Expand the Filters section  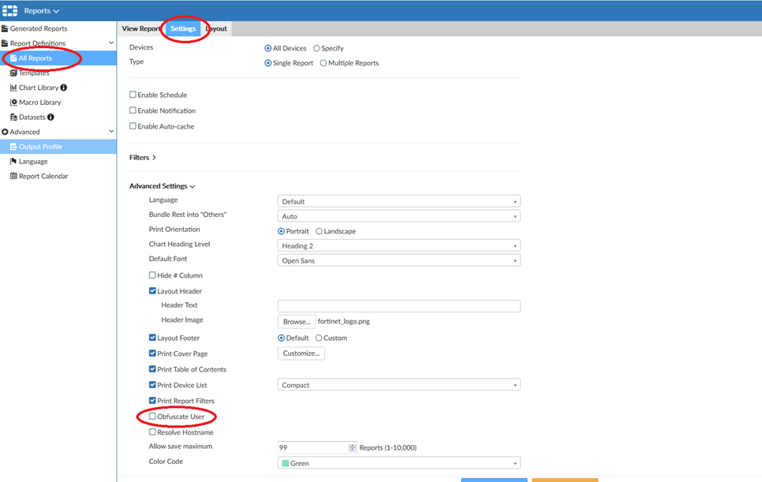pos(143,158)
